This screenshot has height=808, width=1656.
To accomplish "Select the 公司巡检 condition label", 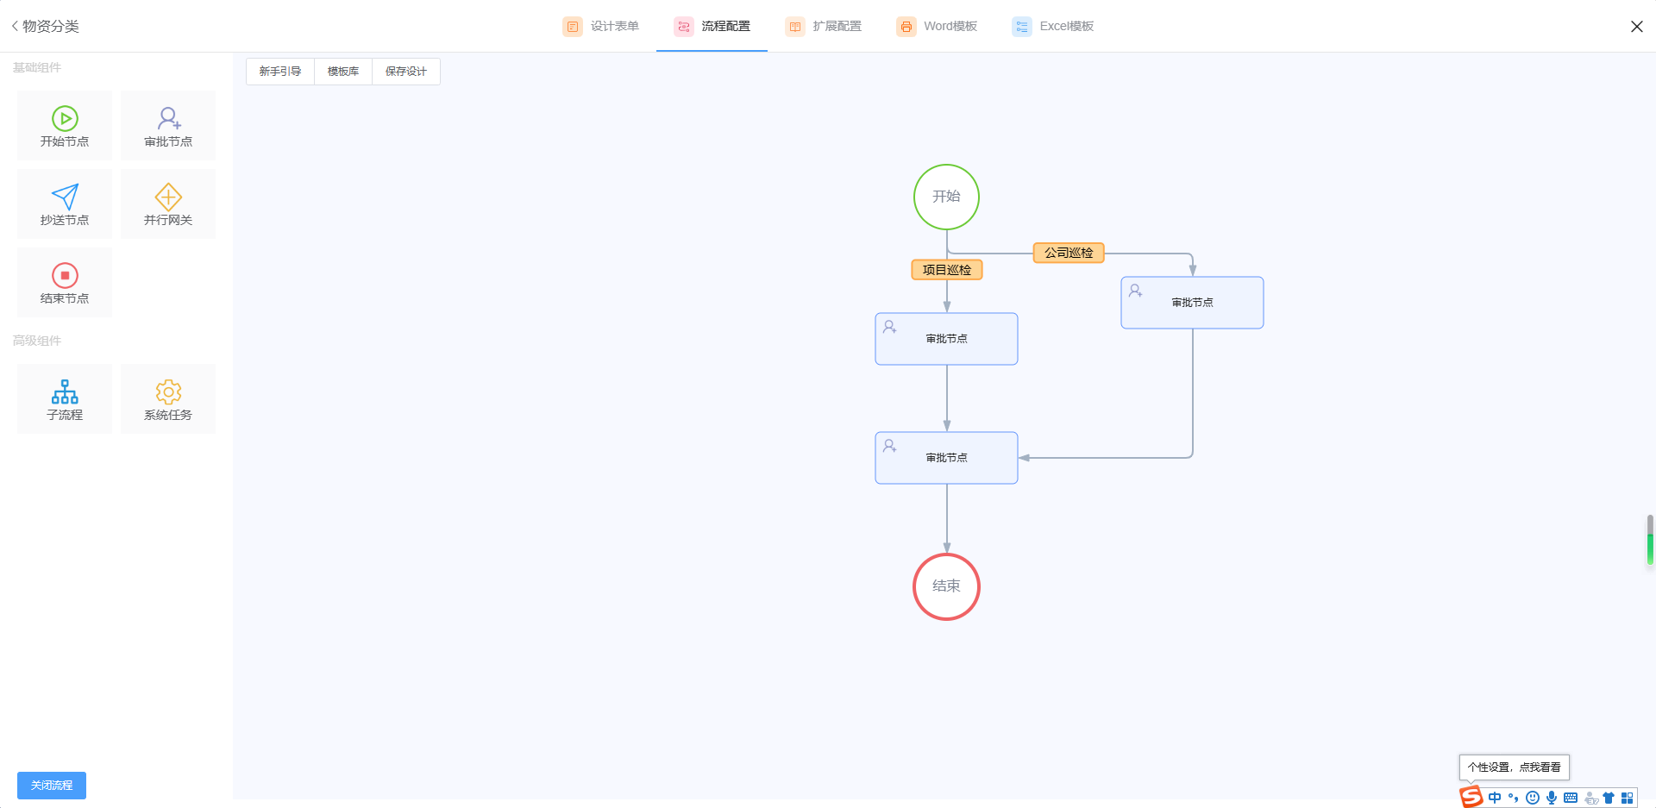I will pyautogui.click(x=1069, y=253).
